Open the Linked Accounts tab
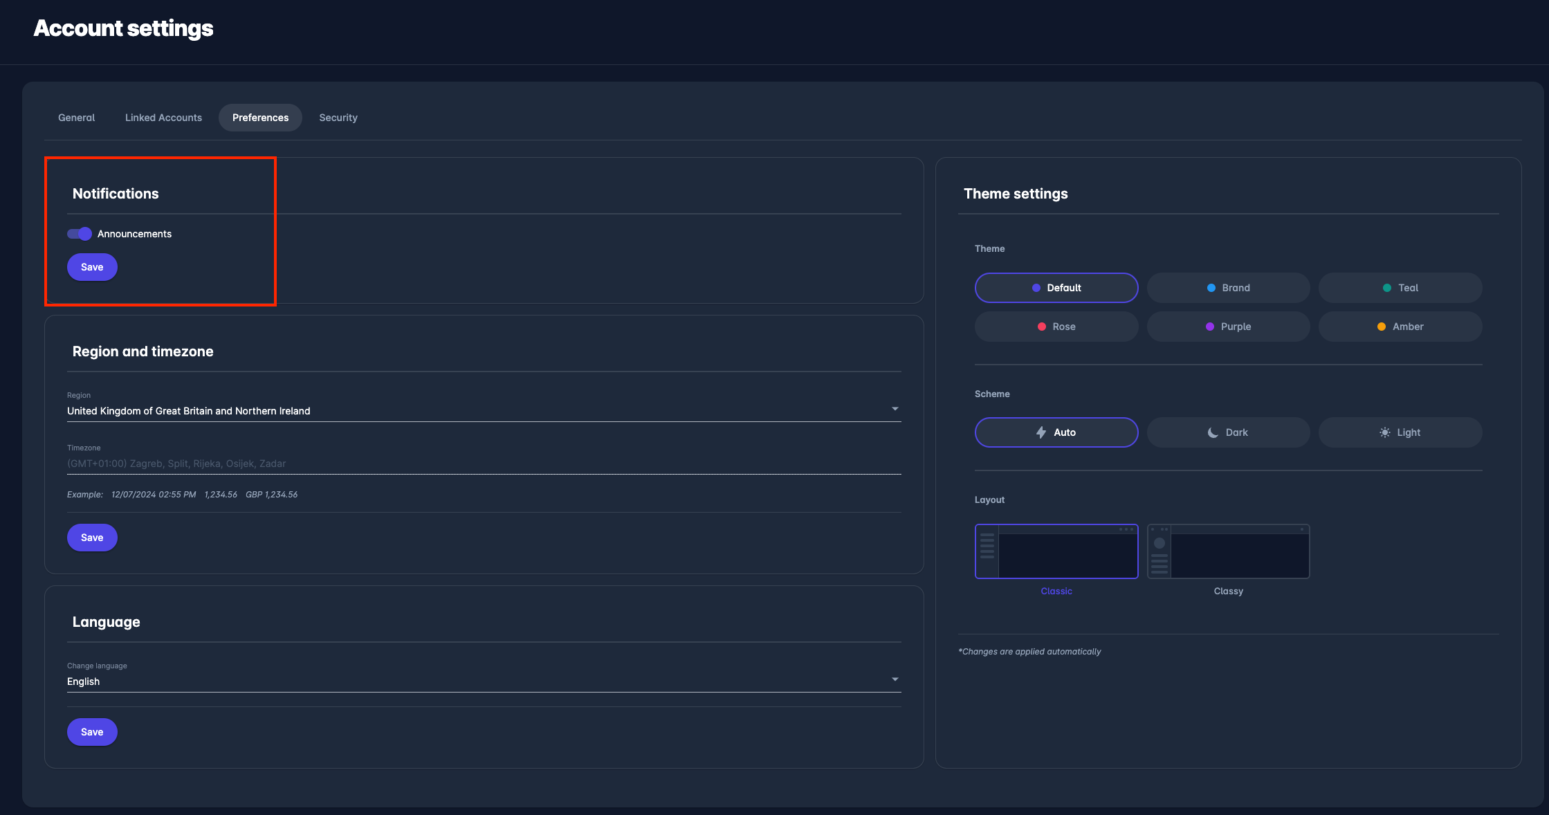The height and width of the screenshot is (815, 1549). pyautogui.click(x=163, y=118)
